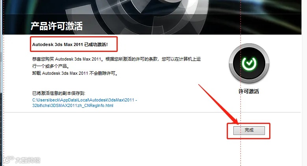This screenshot has width=307, height=166.
Task: Click the 大数跨境 watermark text
Action: click(28, 160)
